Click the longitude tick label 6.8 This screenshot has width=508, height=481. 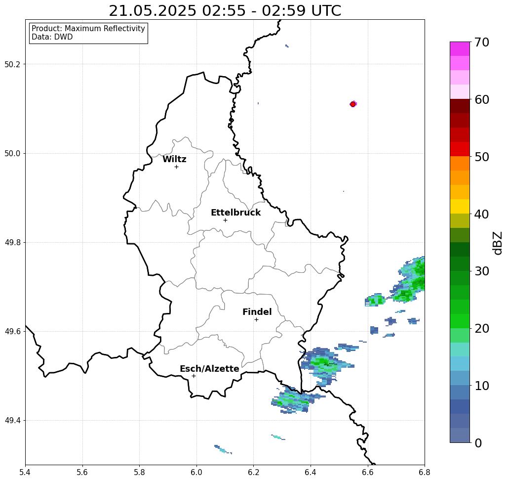425,472
